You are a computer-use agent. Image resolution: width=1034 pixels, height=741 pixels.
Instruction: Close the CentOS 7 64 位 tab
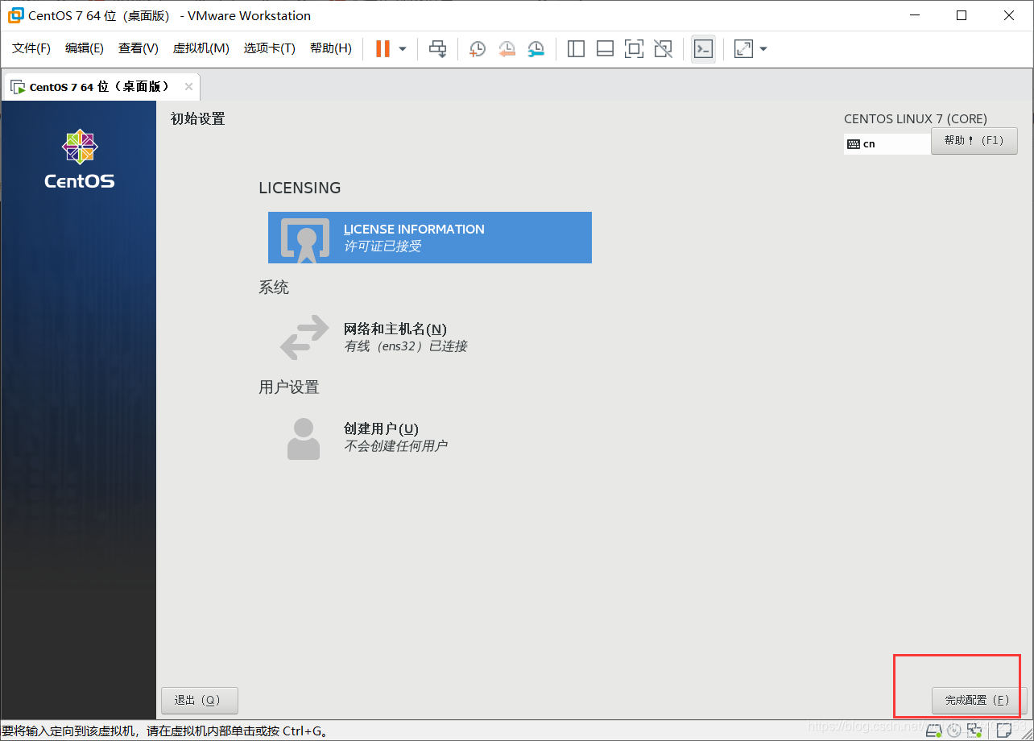pyautogui.click(x=188, y=87)
